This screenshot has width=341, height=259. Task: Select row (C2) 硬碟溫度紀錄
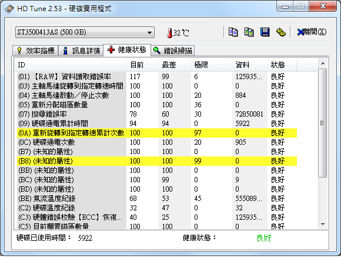click(157, 208)
